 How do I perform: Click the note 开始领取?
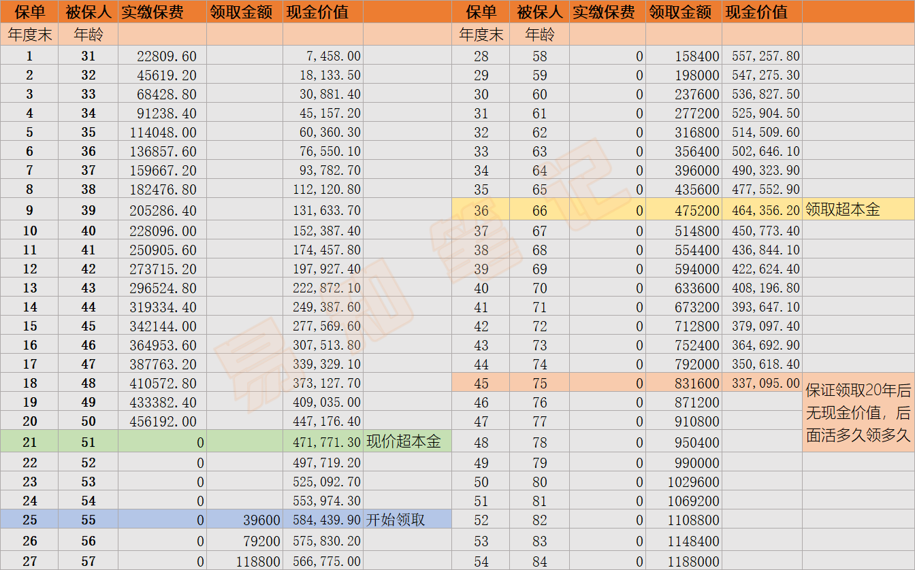coord(396,520)
